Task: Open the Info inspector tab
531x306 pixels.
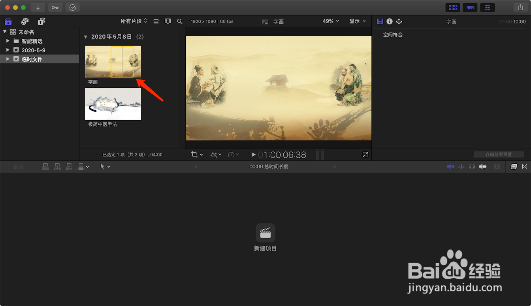Action: (390, 21)
